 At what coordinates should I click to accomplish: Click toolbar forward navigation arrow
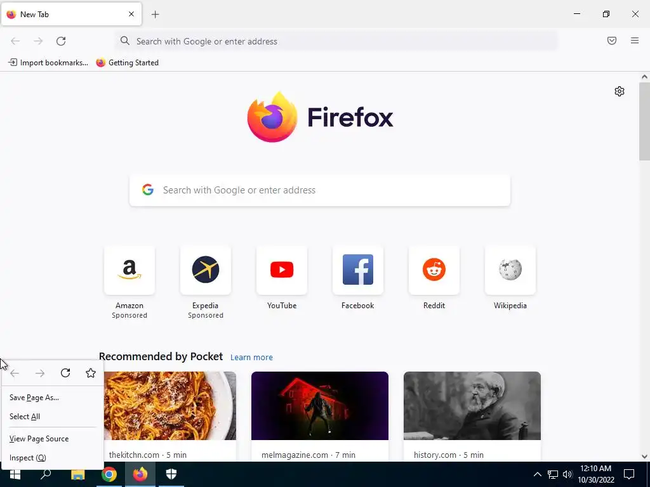pos(38,41)
